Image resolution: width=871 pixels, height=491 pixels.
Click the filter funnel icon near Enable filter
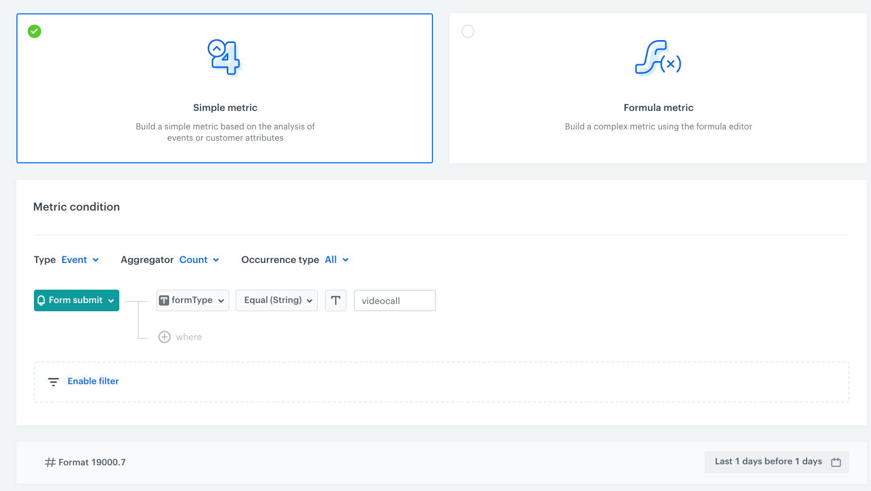[53, 382]
